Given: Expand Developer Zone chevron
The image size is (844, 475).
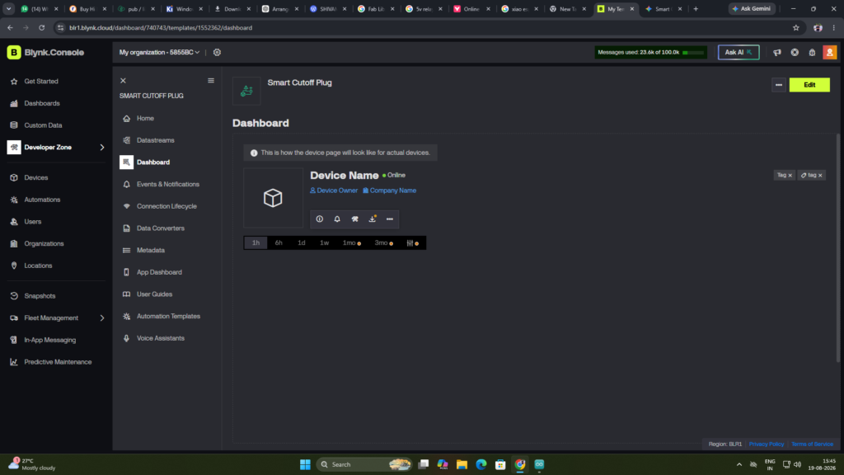Looking at the screenshot, I should point(101,147).
